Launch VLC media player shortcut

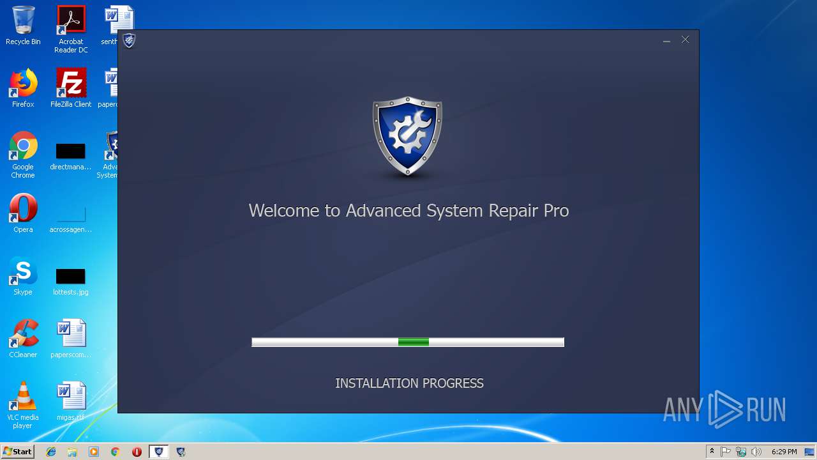click(x=23, y=405)
